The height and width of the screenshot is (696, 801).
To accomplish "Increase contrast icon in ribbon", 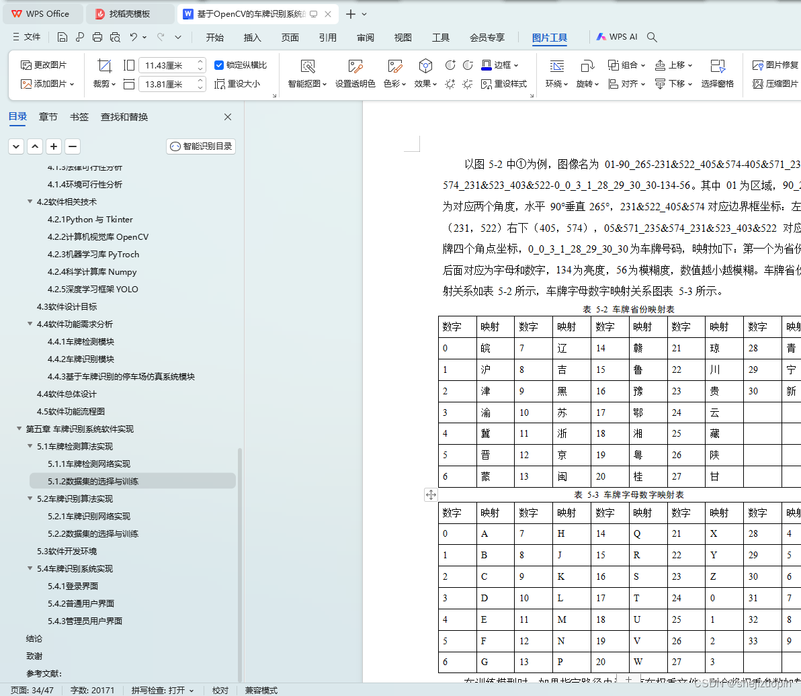I will pyautogui.click(x=450, y=65).
